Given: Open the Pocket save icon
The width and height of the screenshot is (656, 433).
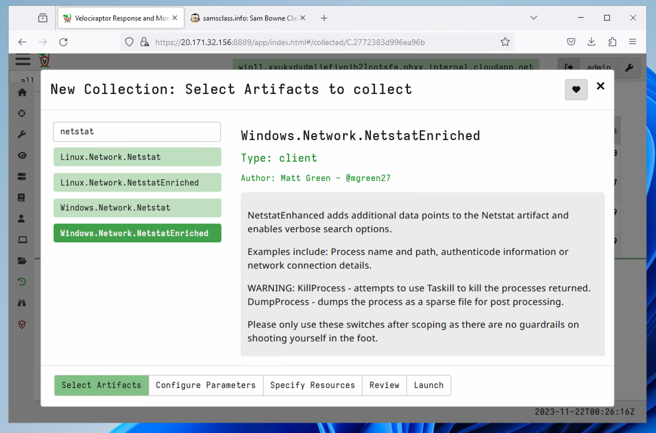Looking at the screenshot, I should click(x=571, y=42).
